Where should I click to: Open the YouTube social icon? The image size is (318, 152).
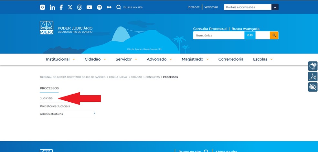89,7
